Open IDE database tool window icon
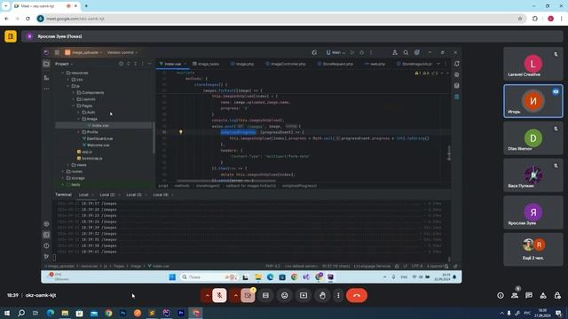 point(457,86)
